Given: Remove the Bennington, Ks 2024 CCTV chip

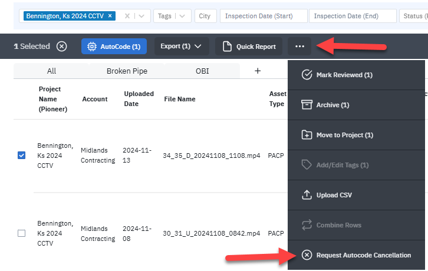Looking at the screenshot, I should tap(110, 16).
